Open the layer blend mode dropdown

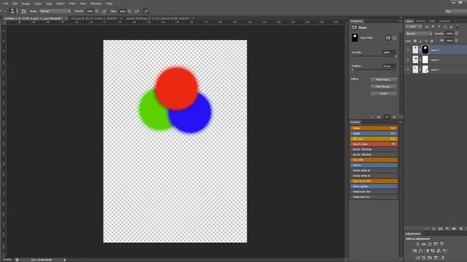[x=419, y=33]
